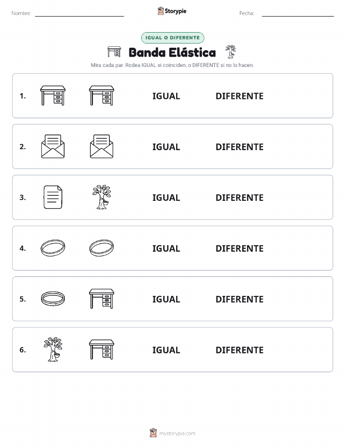Click the right envelope icon in row 2

(x=102, y=147)
